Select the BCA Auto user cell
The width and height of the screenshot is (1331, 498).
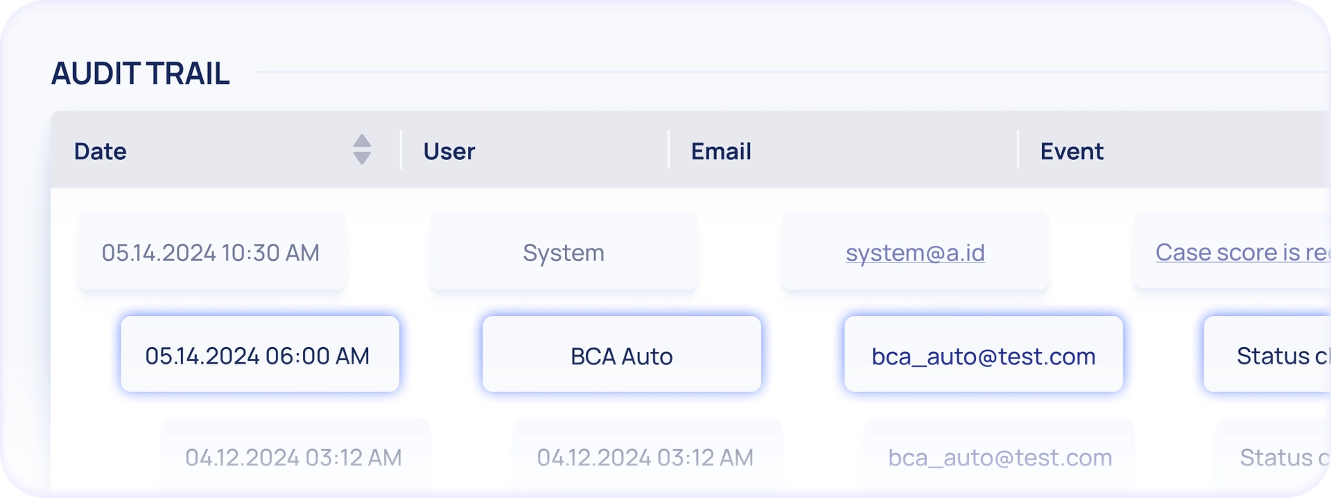point(622,355)
